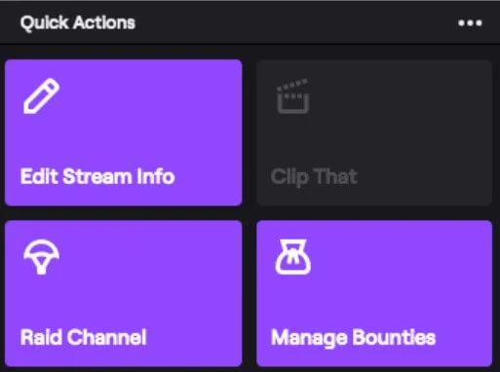Image resolution: width=500 pixels, height=372 pixels.
Task: Open the three-dot Quick Actions menu
Action: tap(470, 22)
